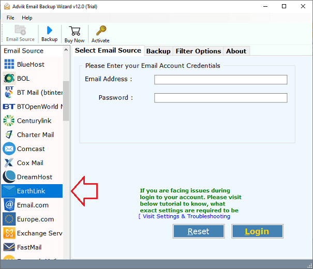Switch to the Backup tab

click(158, 51)
